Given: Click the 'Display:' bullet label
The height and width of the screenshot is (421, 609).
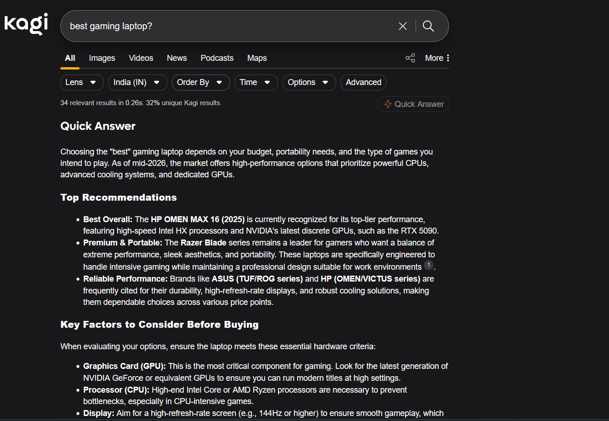Looking at the screenshot, I should click(x=99, y=413).
